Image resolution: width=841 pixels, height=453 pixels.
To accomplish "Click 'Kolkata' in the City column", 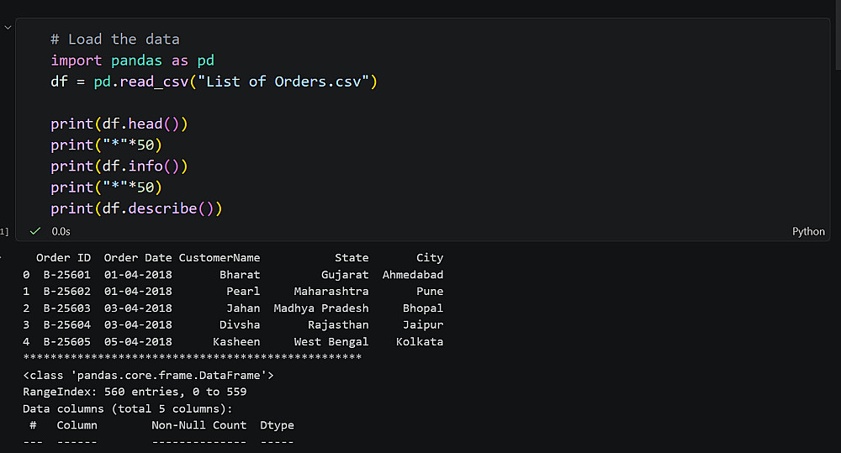I will 420,342.
